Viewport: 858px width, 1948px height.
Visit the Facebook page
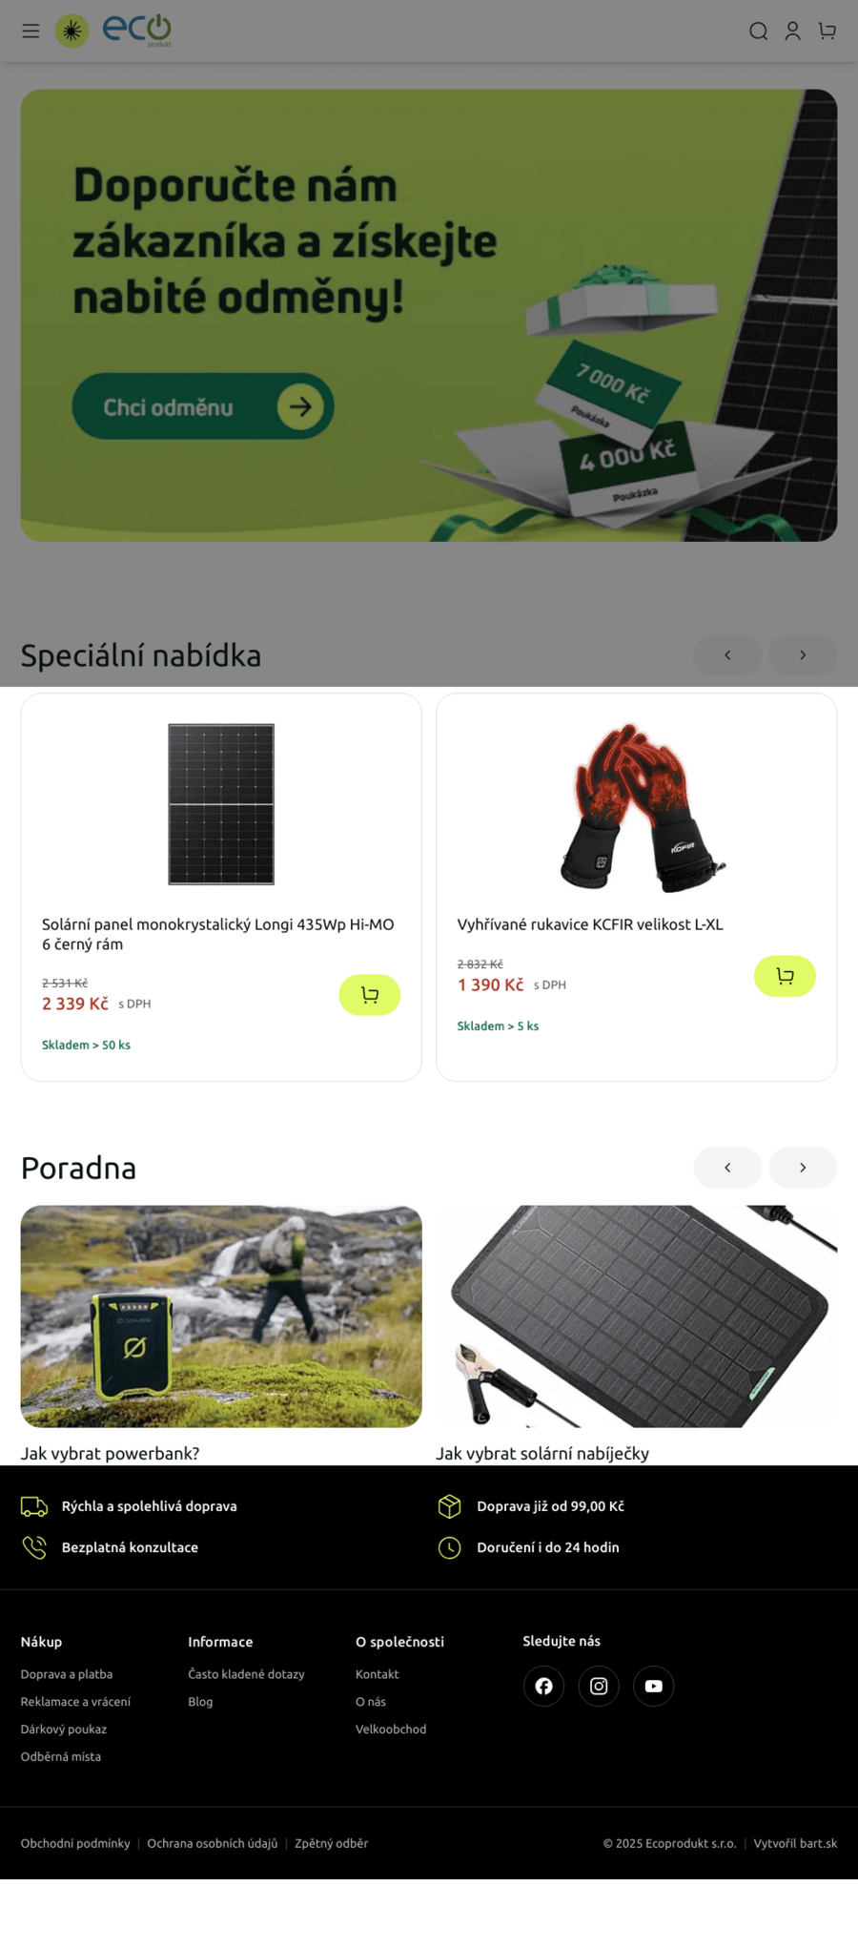(x=543, y=1686)
